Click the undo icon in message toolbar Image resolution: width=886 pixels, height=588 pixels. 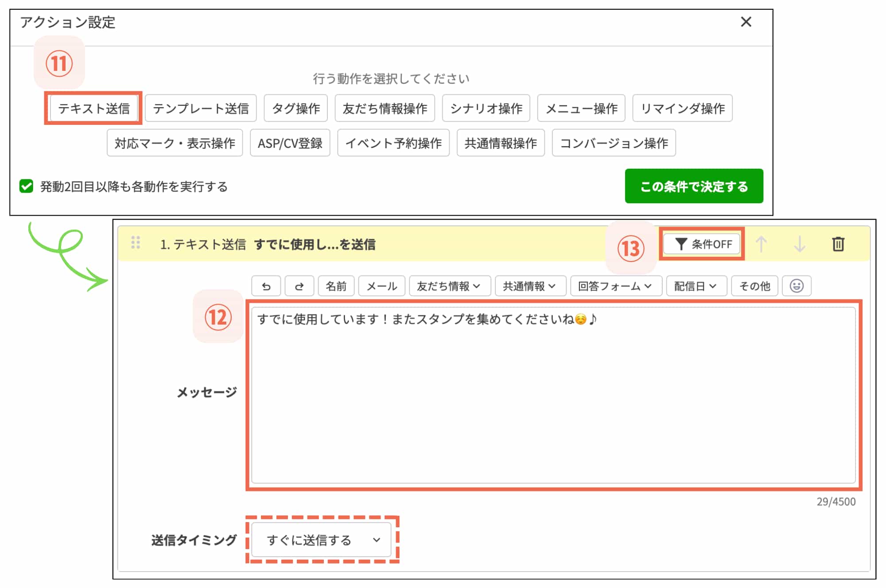[x=266, y=286]
